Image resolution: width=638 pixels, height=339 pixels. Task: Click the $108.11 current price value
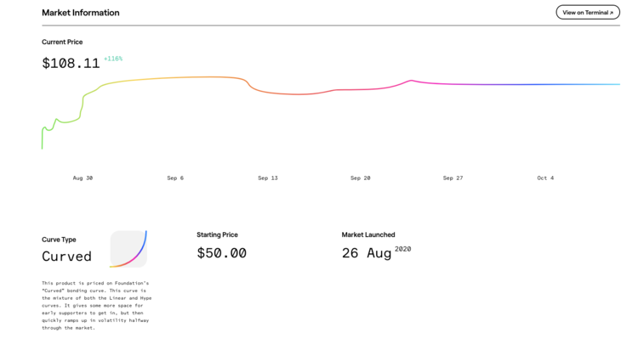[x=71, y=64]
